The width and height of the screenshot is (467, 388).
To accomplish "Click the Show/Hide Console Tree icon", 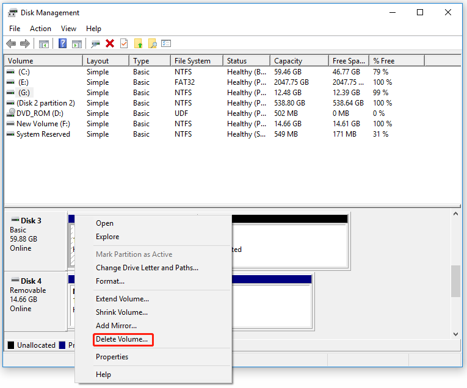I will click(44, 44).
